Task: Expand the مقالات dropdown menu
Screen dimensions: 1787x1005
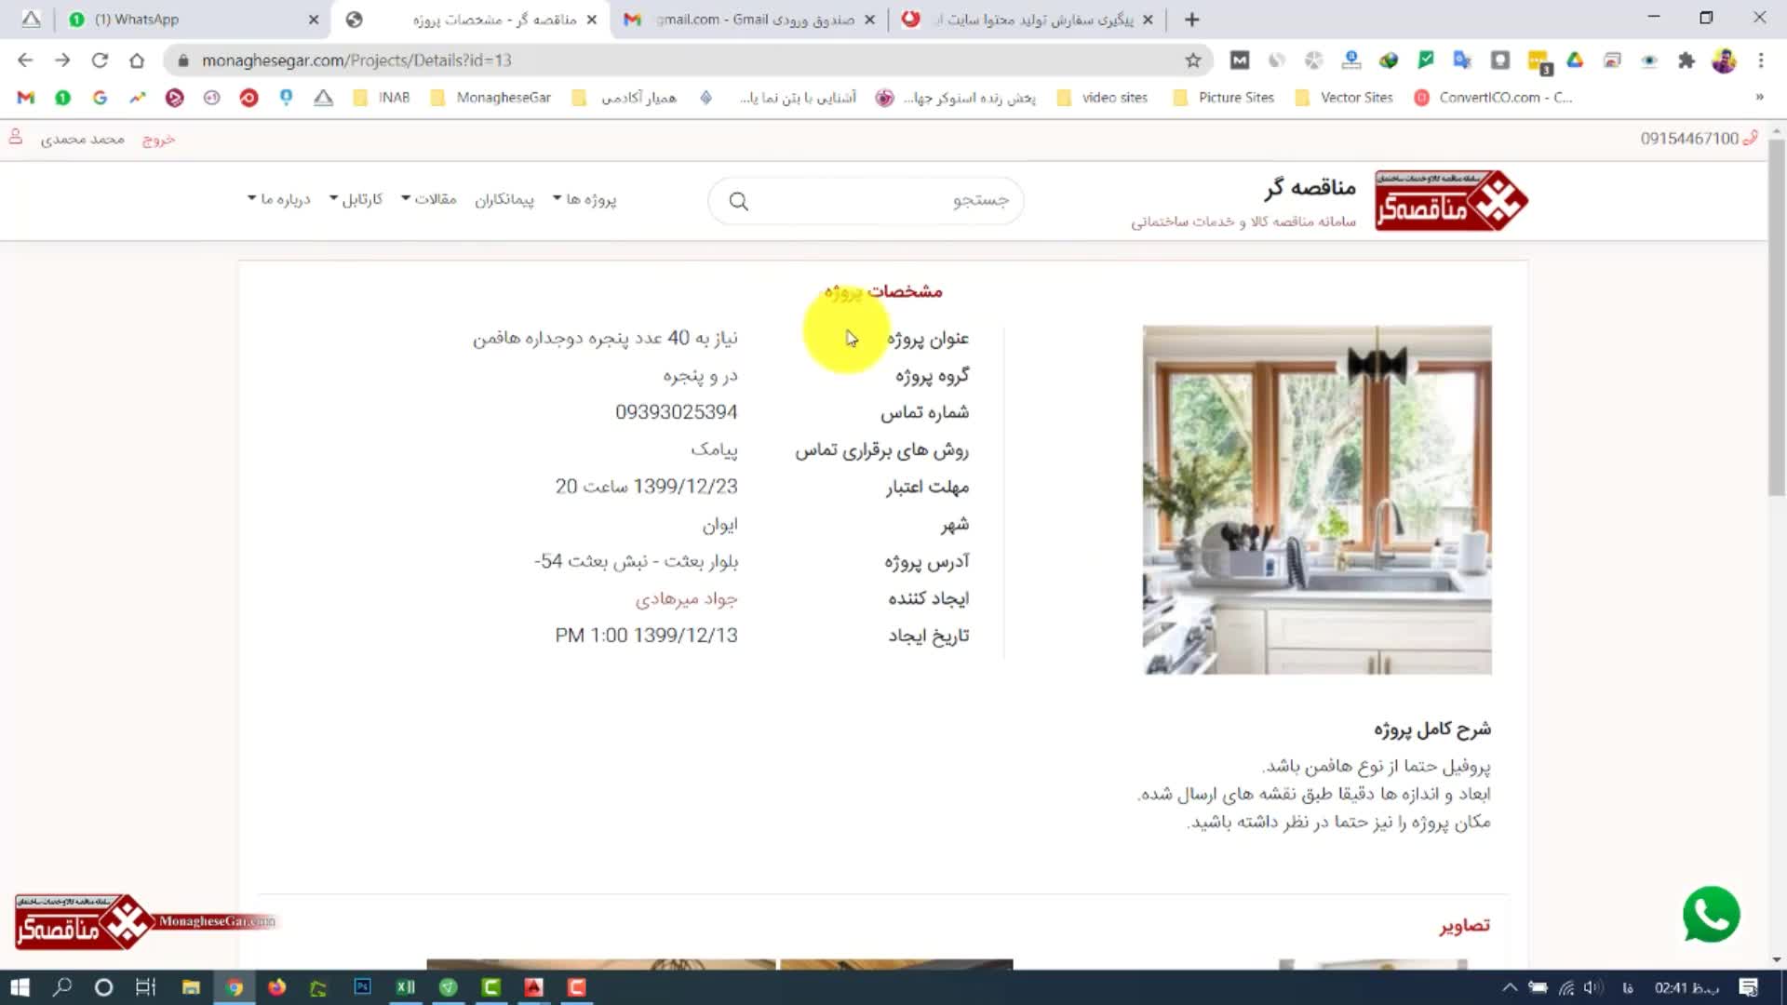Action: (x=429, y=199)
